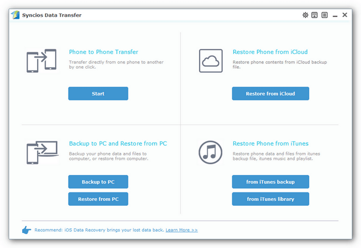The image size is (361, 248).
Task: Start phone to phone transfer
Action: [x=98, y=94]
